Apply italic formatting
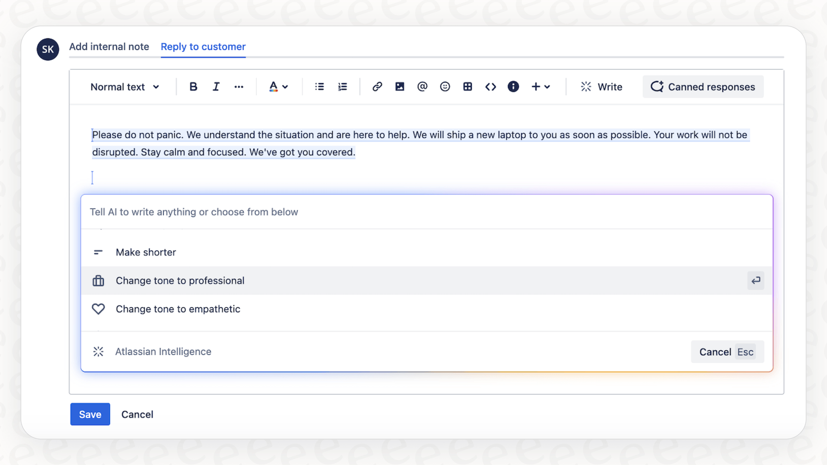 (216, 87)
